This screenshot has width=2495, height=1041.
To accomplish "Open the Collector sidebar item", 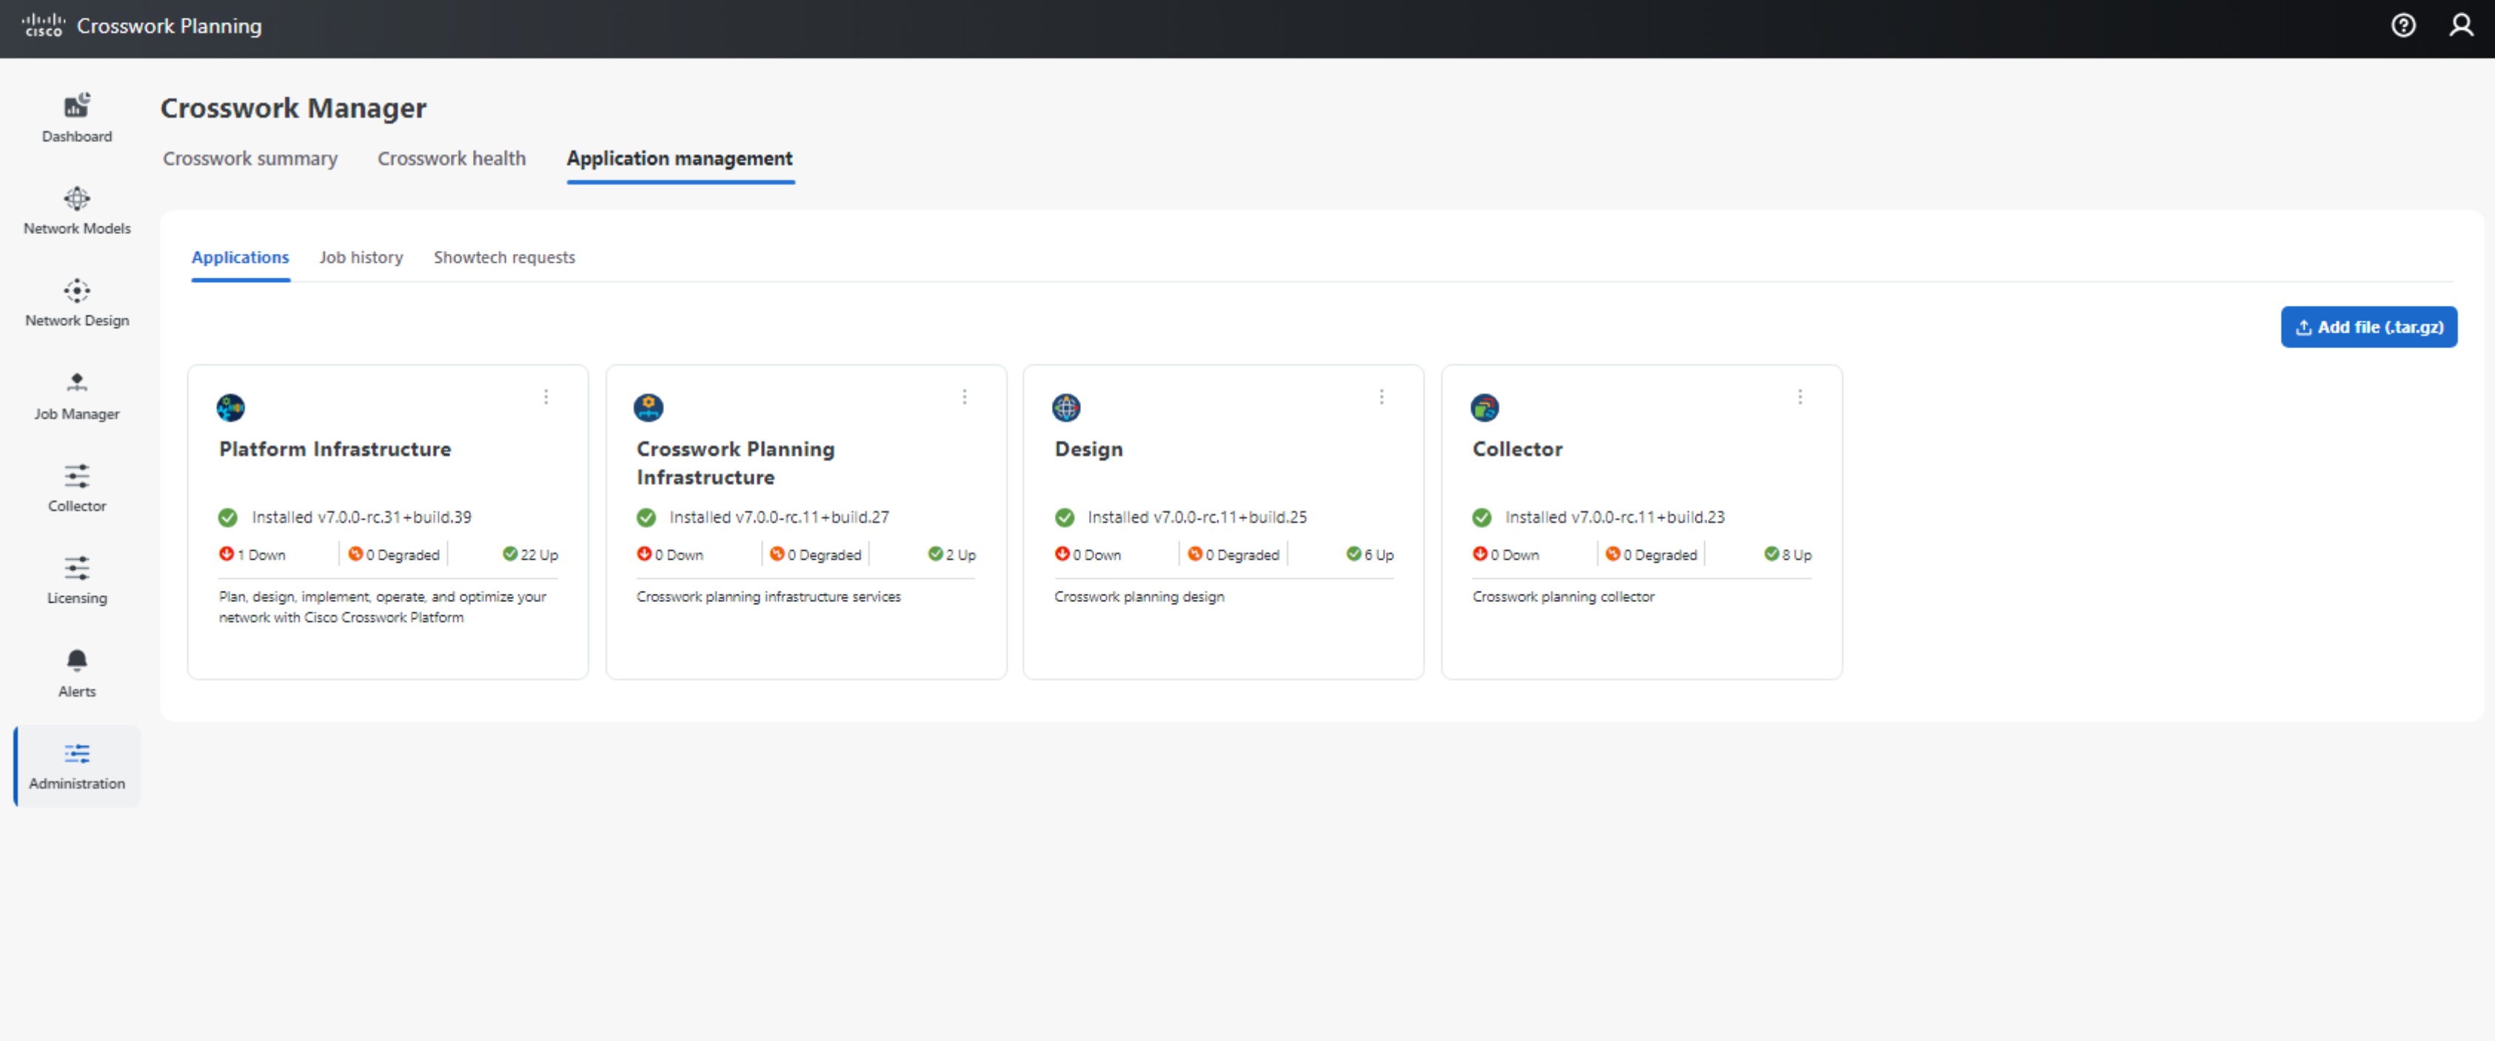I will click(x=76, y=488).
